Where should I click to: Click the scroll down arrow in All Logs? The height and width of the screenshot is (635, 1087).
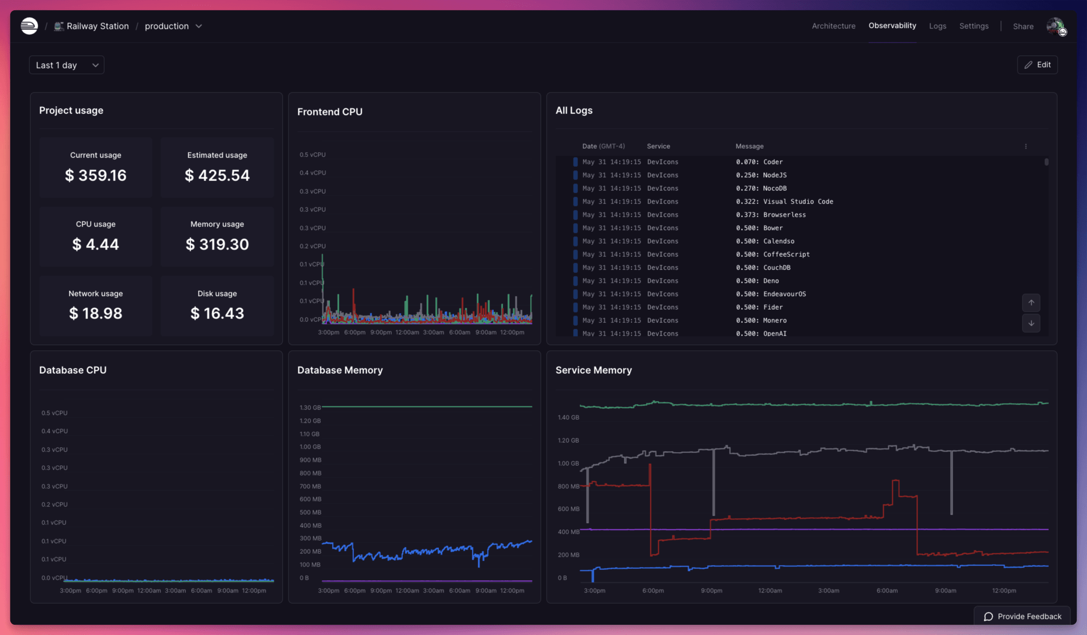[1031, 323]
